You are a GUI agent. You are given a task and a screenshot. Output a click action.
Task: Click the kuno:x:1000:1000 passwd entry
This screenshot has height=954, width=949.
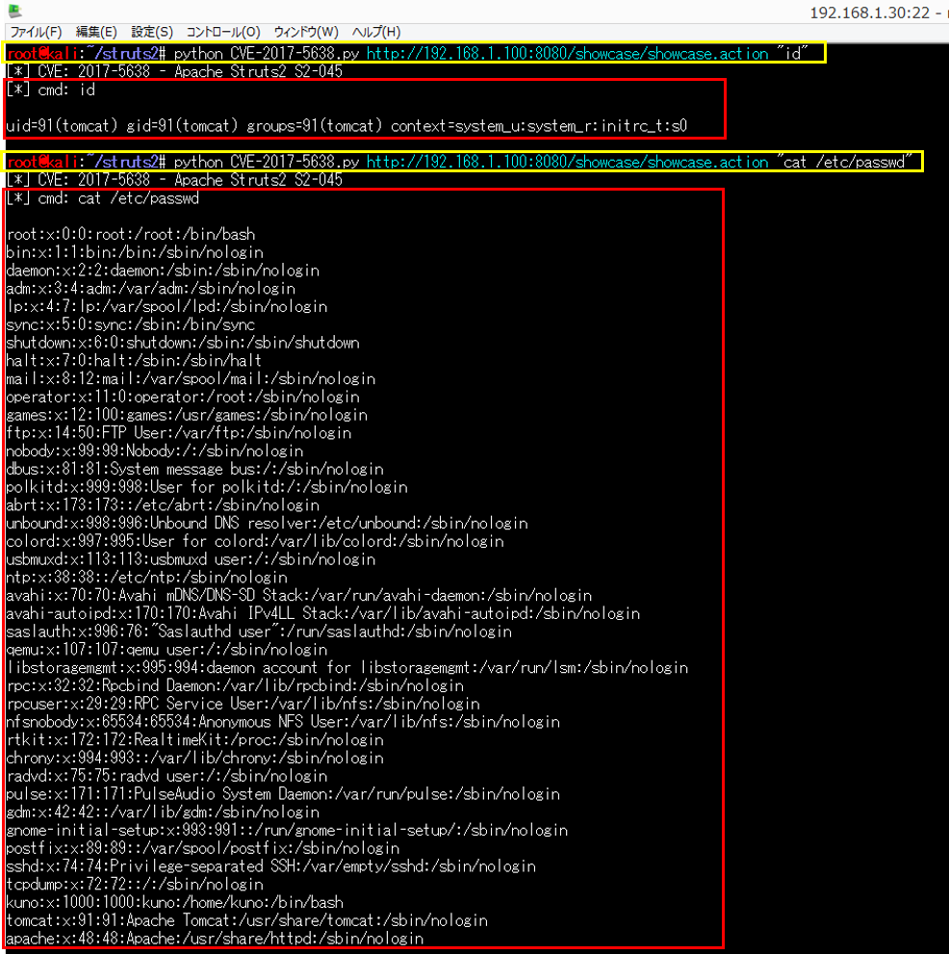(x=174, y=902)
